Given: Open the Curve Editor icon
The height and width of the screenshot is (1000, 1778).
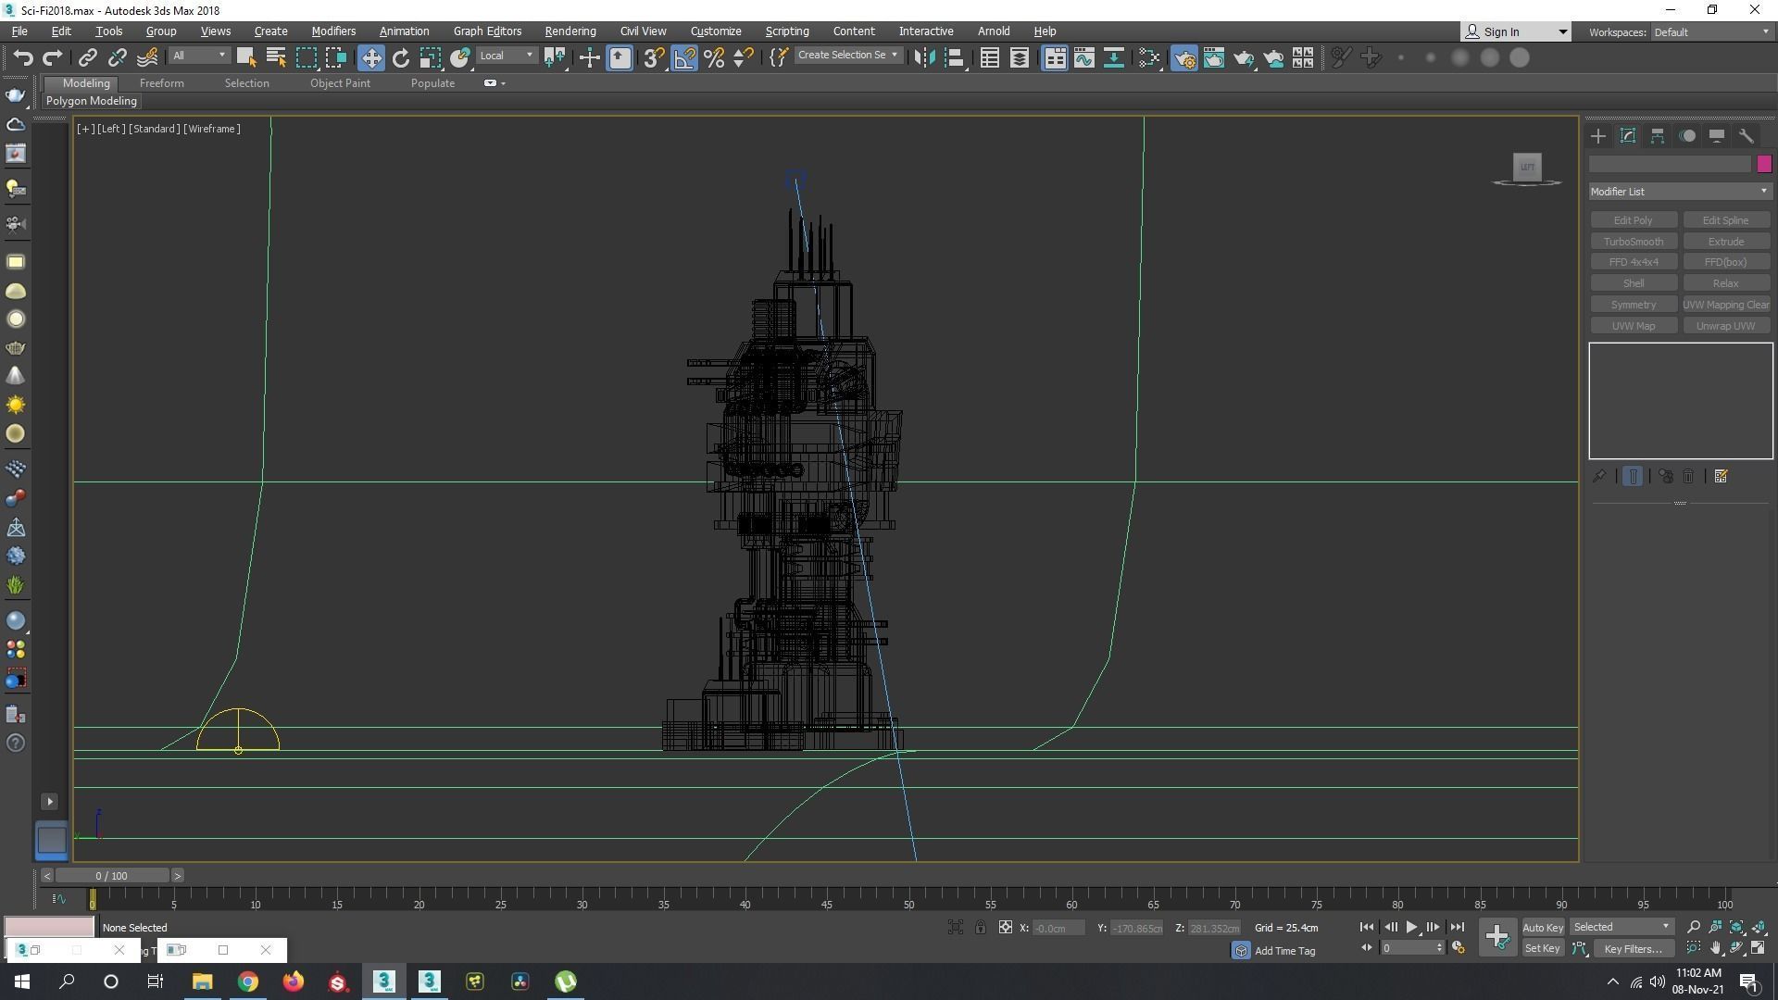Looking at the screenshot, I should 1083,58.
